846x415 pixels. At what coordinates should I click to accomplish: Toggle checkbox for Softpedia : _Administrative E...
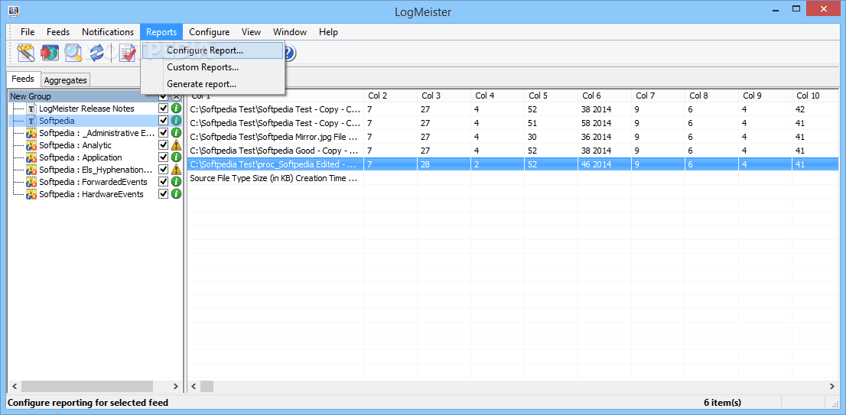tap(164, 132)
